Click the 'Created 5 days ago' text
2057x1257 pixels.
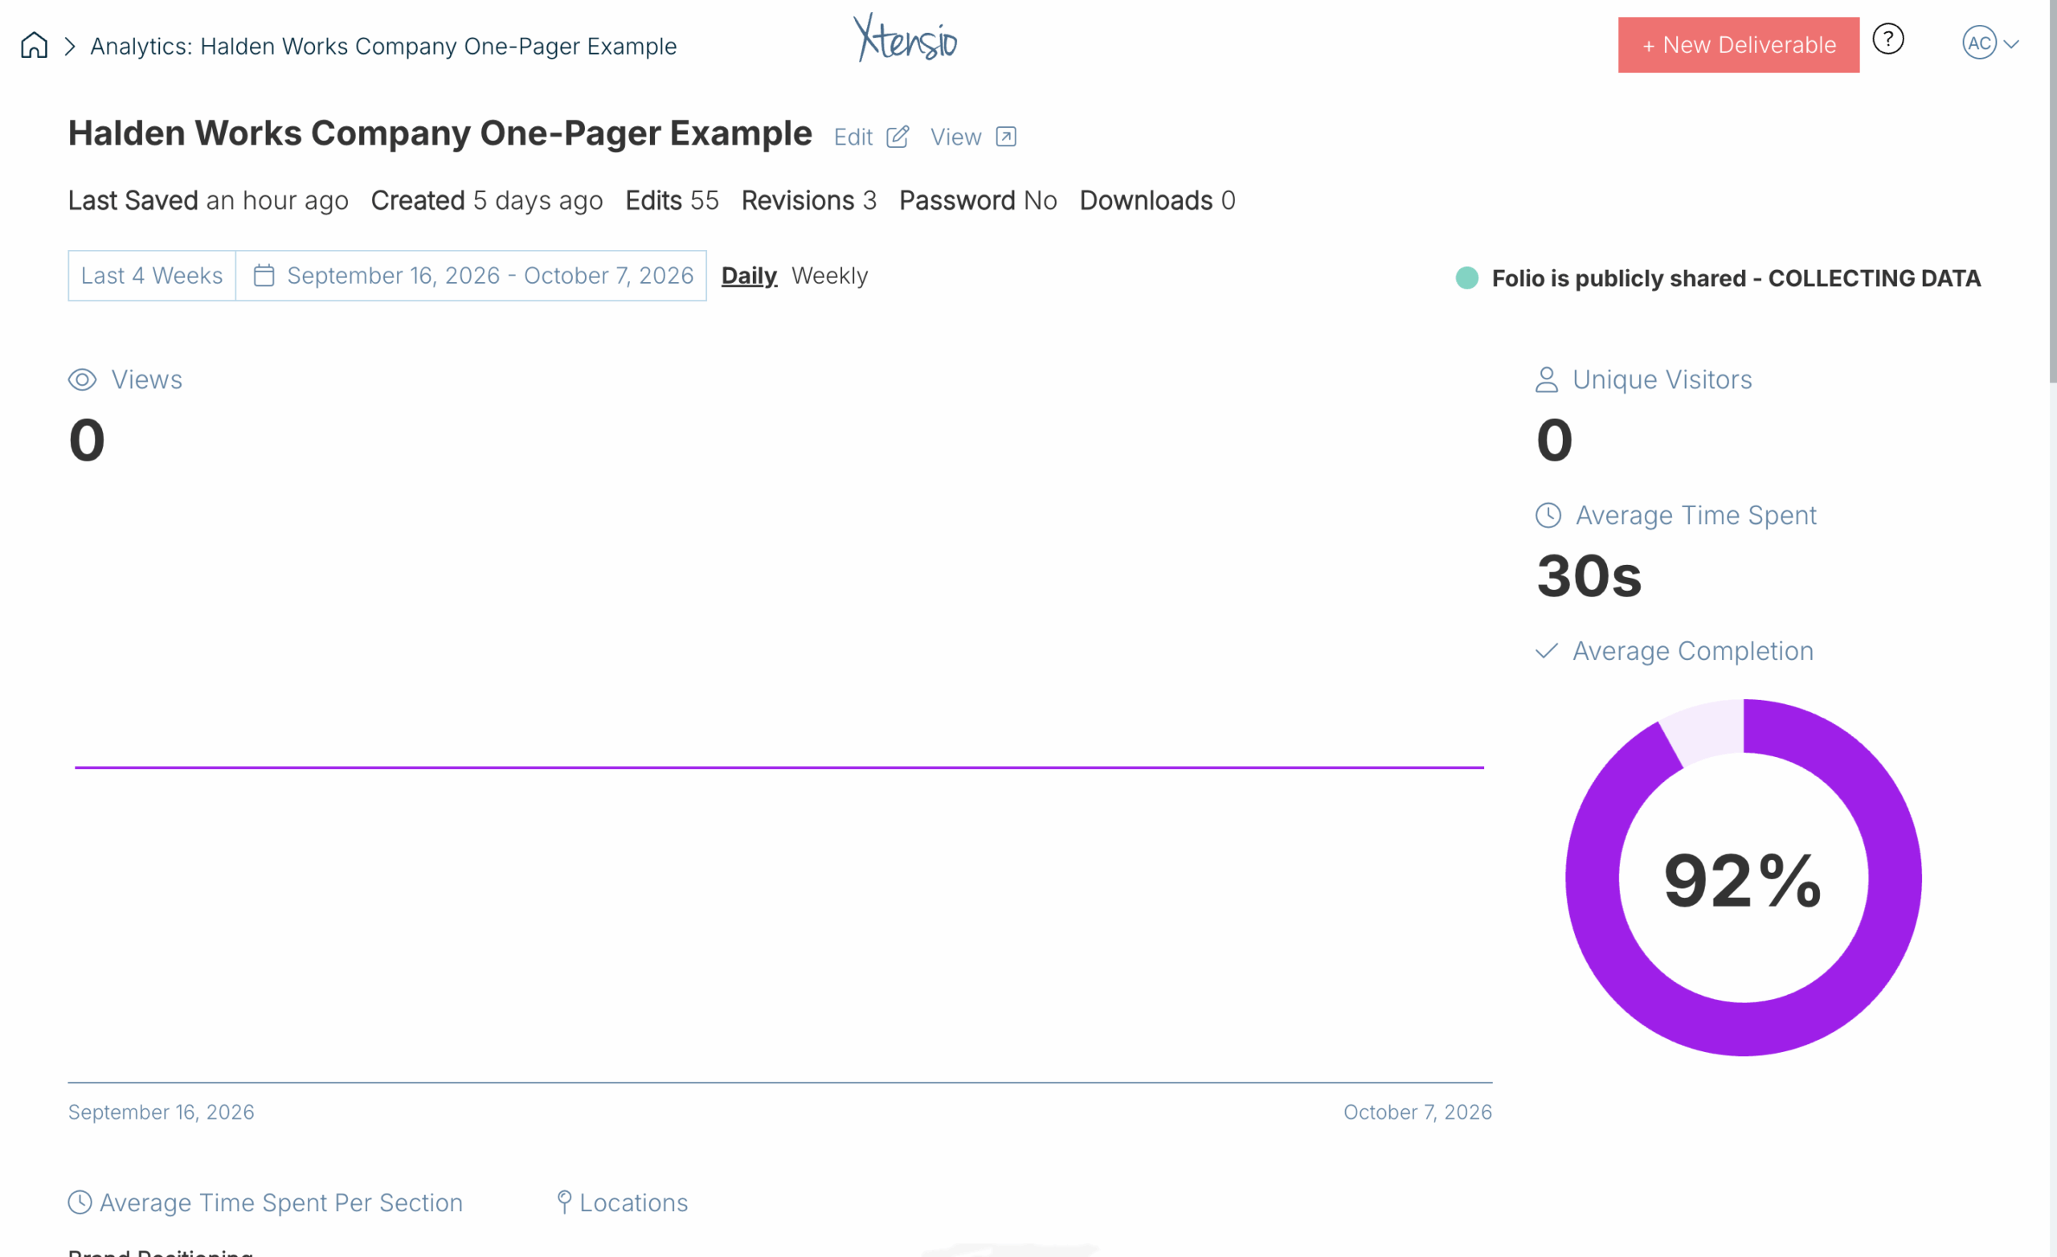487,200
